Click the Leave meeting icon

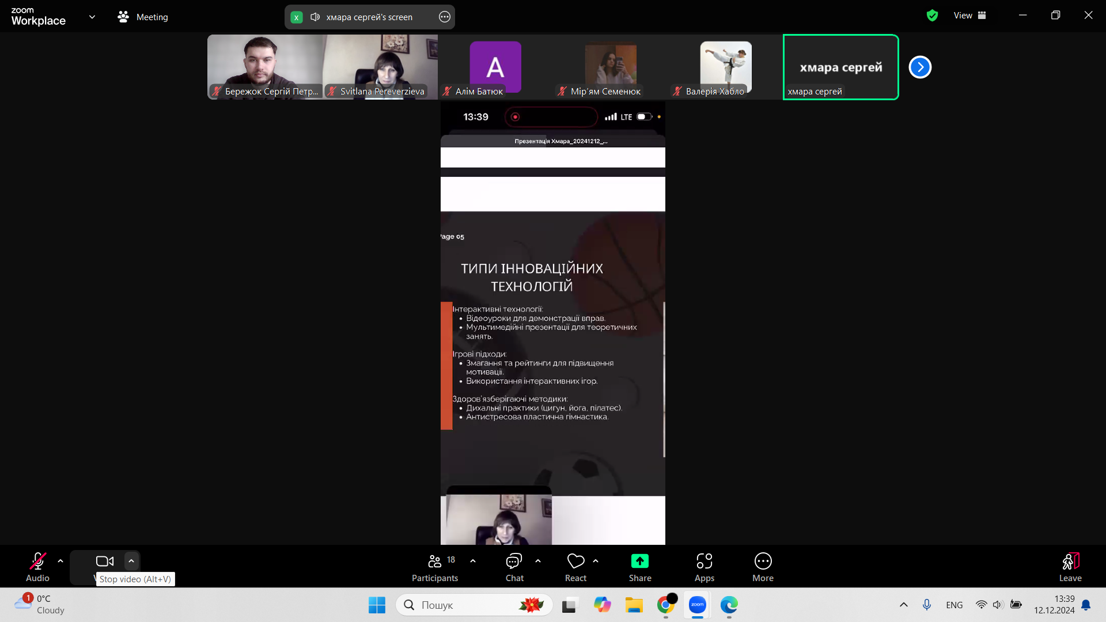point(1070,562)
